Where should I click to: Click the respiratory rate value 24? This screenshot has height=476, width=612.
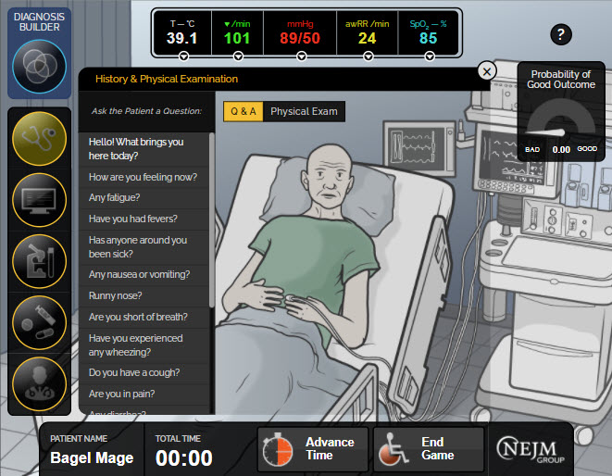[x=367, y=38]
